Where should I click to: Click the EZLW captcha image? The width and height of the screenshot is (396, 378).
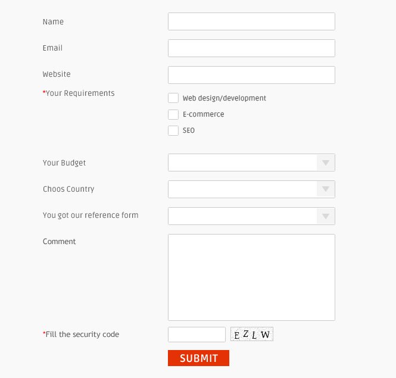(252, 335)
